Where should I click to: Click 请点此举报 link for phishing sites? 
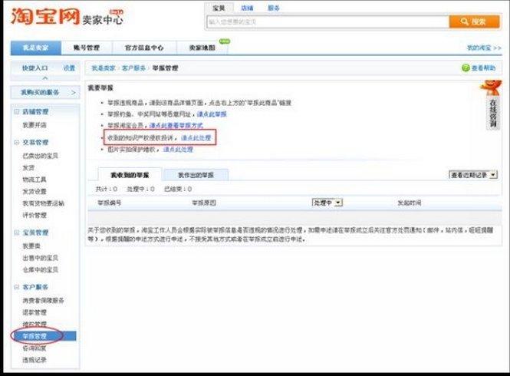click(x=212, y=114)
